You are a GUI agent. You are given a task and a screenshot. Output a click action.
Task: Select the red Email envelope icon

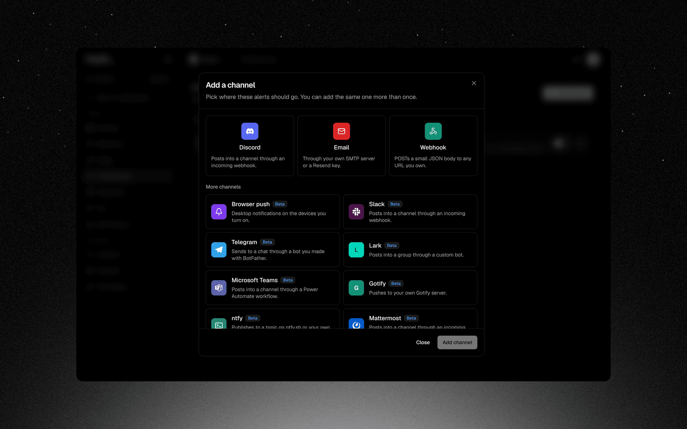pyautogui.click(x=342, y=131)
